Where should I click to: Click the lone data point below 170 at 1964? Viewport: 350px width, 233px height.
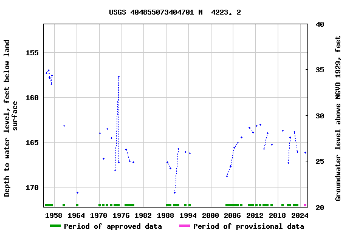[77, 192]
